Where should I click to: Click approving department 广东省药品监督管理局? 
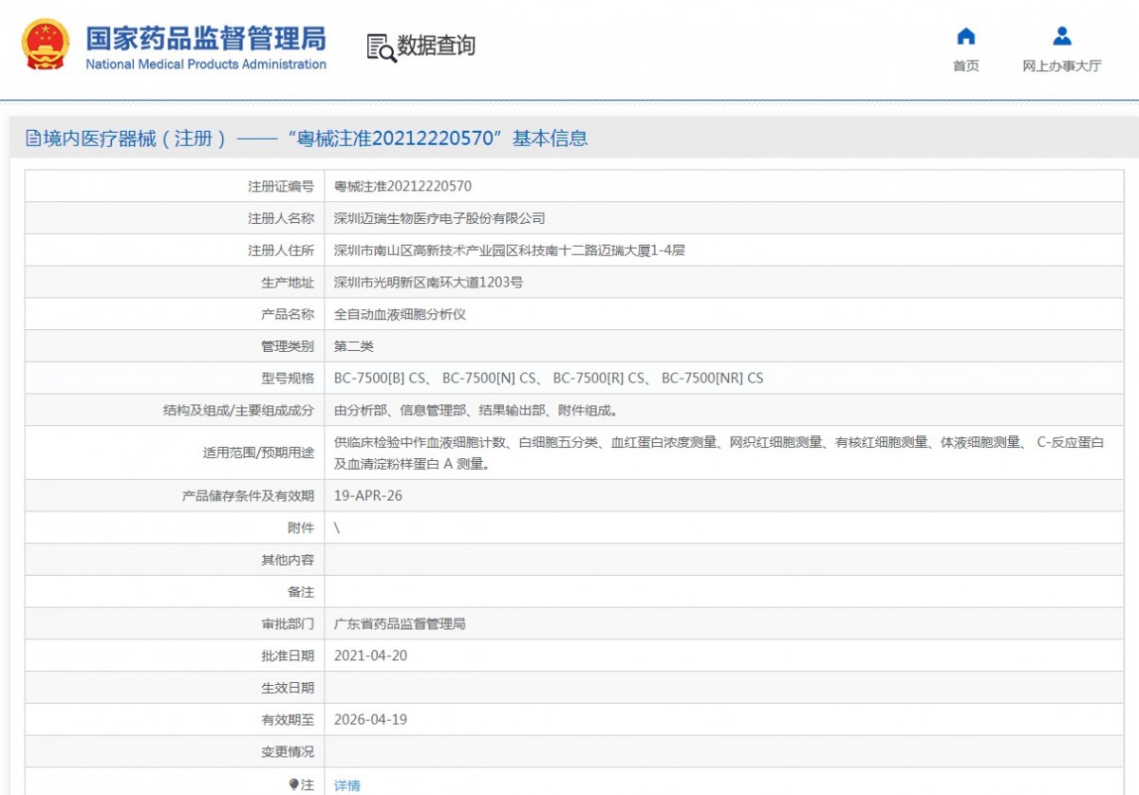pyautogui.click(x=400, y=624)
